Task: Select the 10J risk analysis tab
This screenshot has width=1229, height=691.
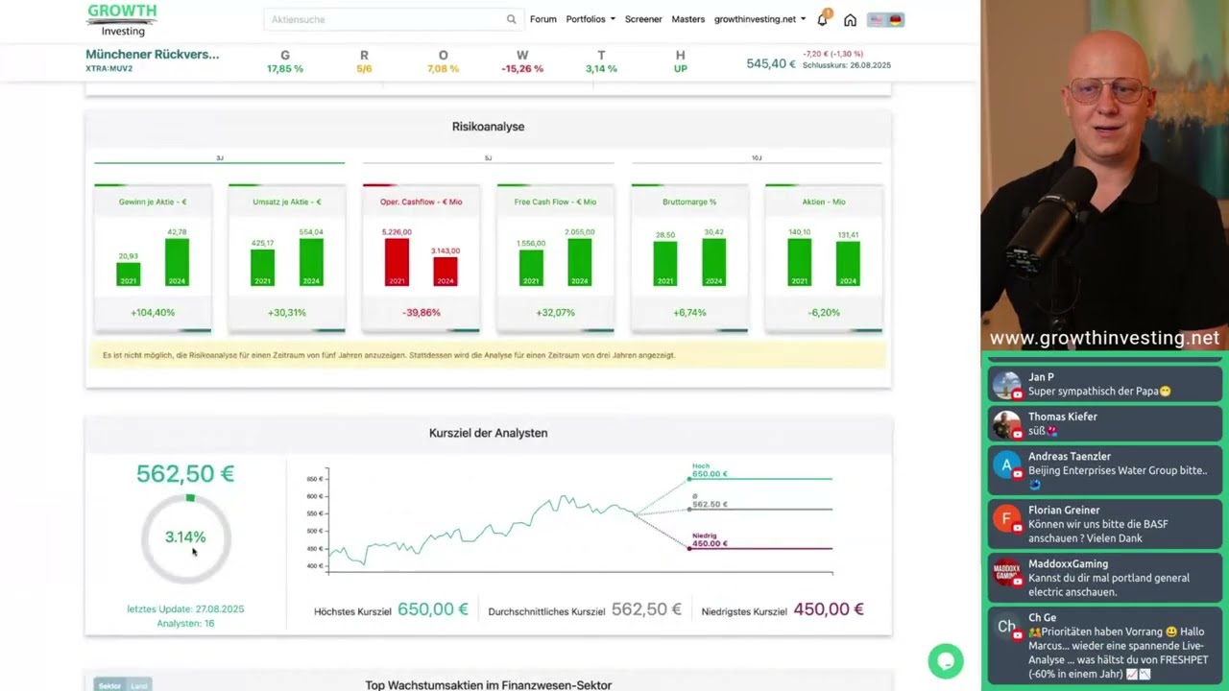Action: point(757,158)
